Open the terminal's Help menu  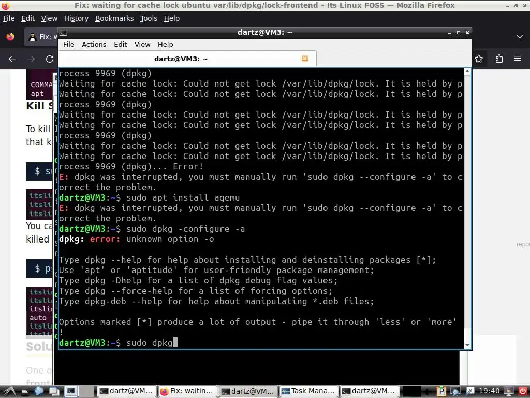165,45
